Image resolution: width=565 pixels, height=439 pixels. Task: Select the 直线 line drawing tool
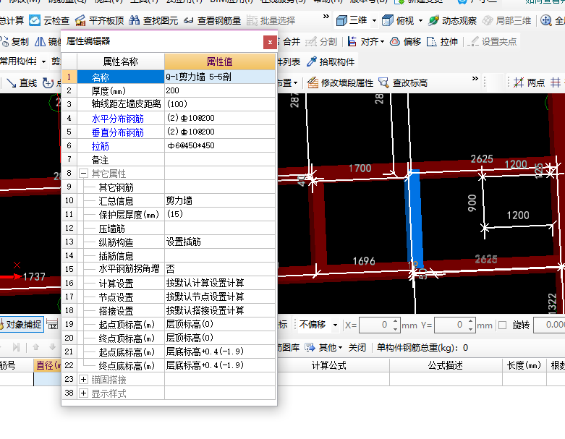coord(22,83)
